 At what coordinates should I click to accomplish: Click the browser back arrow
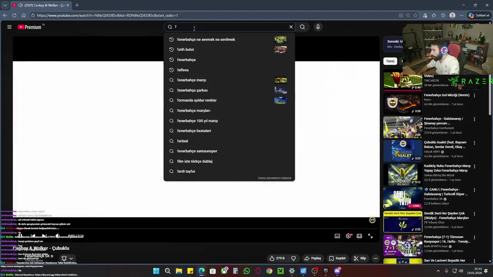point(5,15)
